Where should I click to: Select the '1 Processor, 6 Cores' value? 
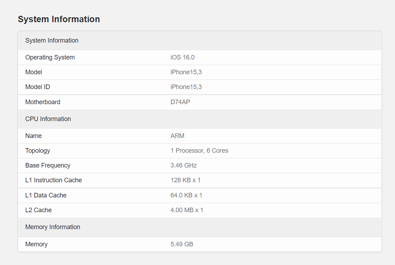point(199,151)
